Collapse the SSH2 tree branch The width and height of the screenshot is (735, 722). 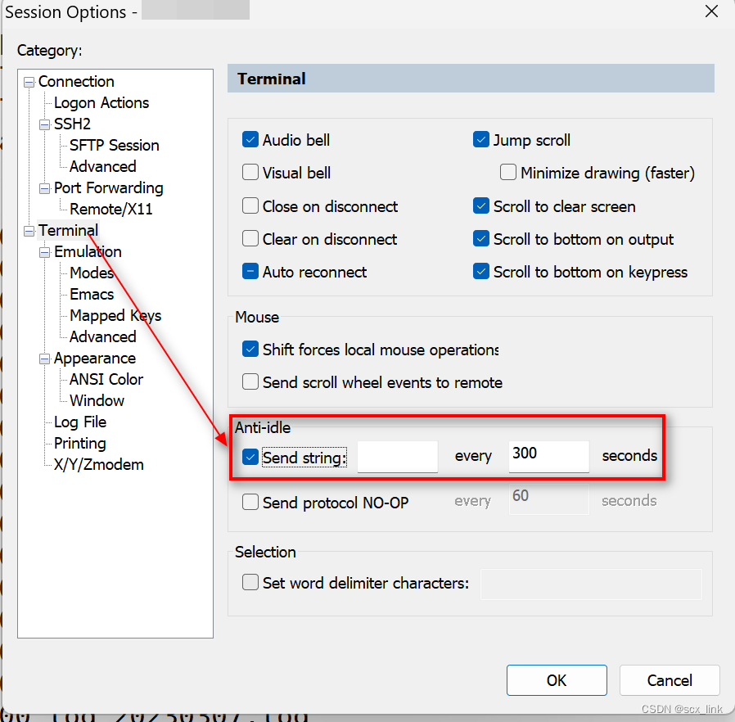coord(44,124)
